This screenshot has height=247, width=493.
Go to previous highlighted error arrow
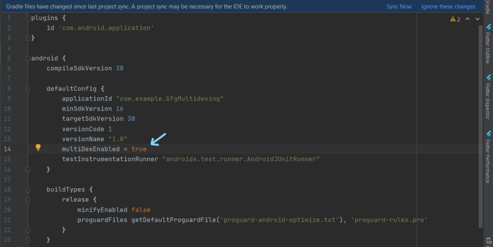click(468, 19)
